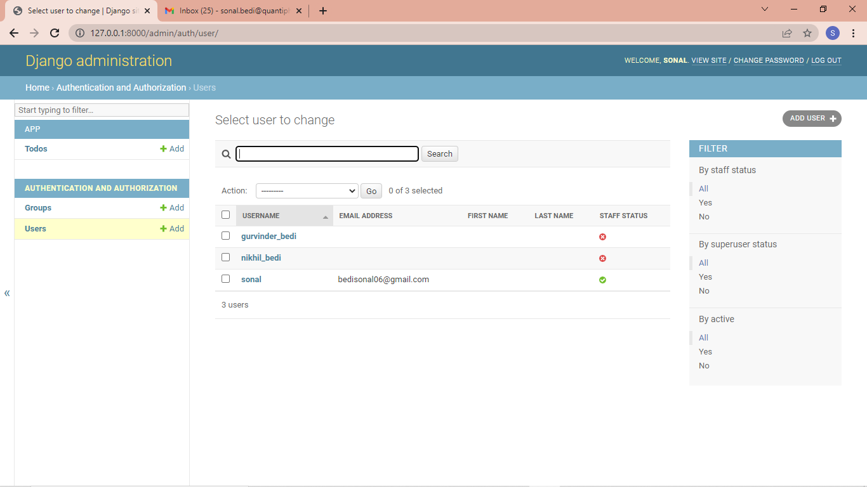Select the checkbox beside nikhil_bedi
Viewport: 867px width, 487px height.
click(225, 257)
